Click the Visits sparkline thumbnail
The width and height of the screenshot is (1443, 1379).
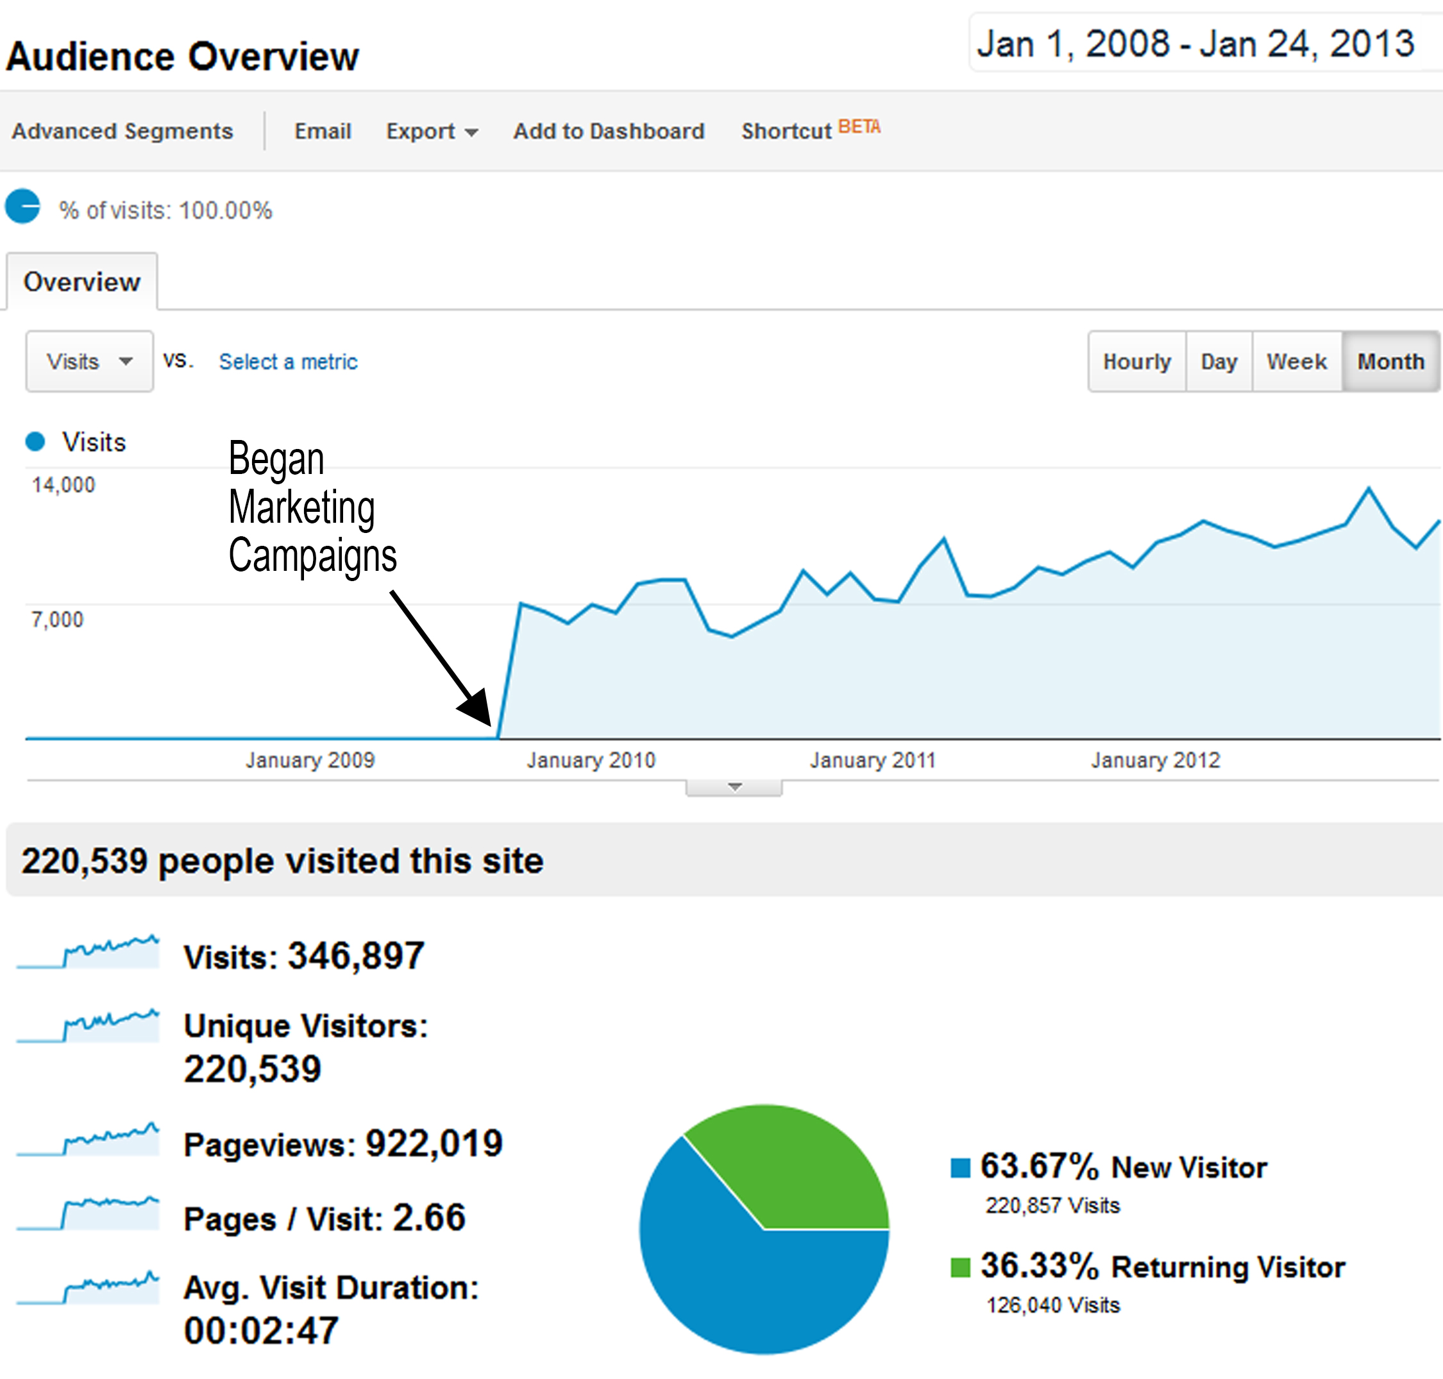(89, 952)
